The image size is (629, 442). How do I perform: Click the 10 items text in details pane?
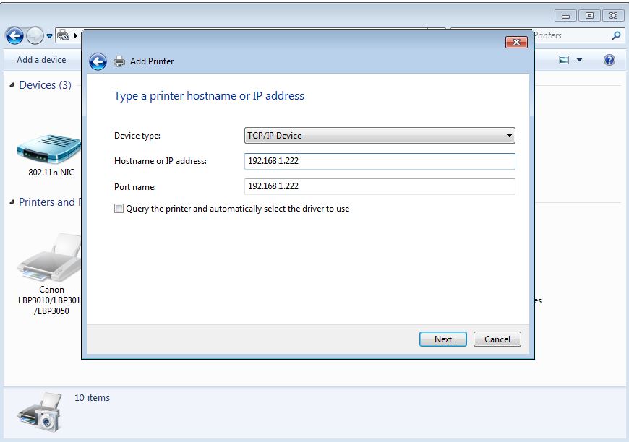(x=92, y=397)
